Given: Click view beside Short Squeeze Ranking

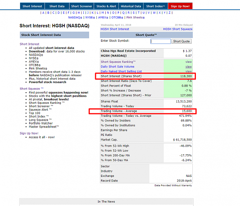Looking at the screenshot, I should coord(189,62).
